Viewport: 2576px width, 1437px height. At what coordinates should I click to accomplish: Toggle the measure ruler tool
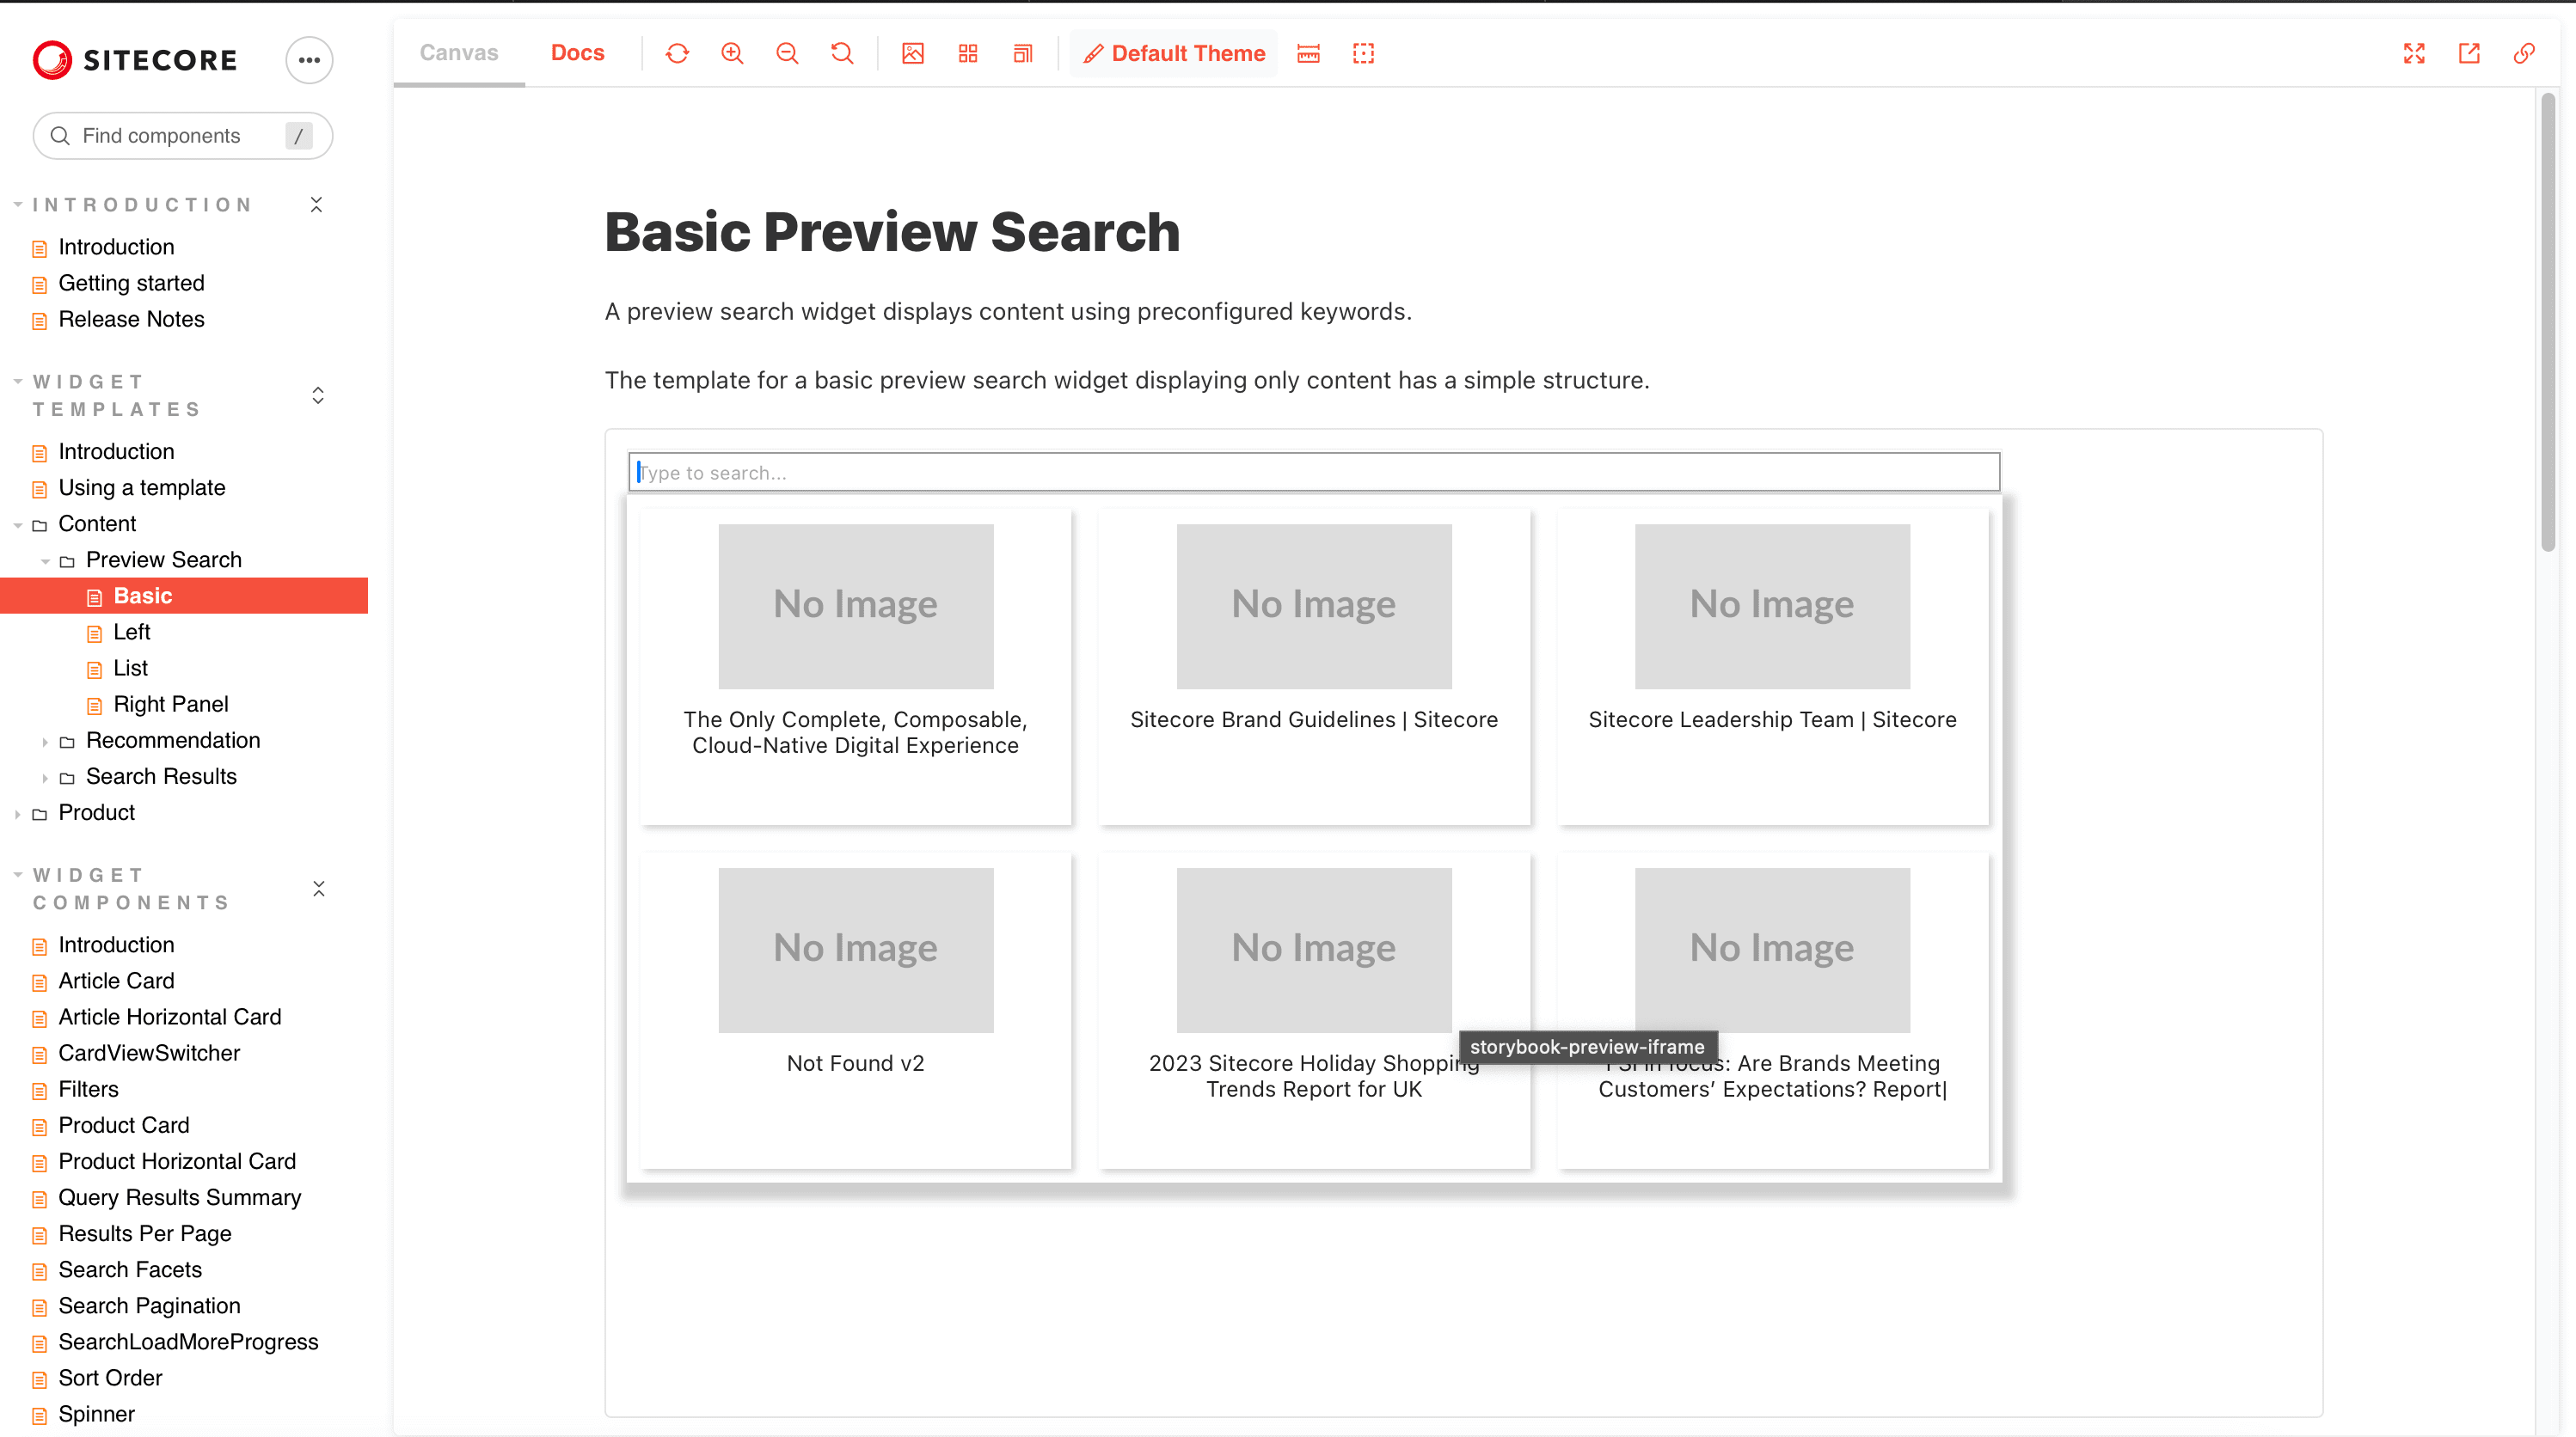click(1308, 53)
